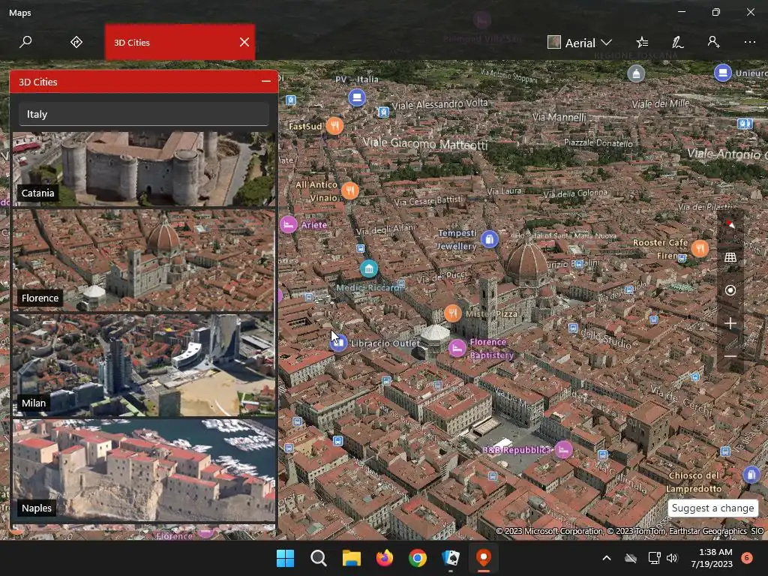Zoom in with the plus button

tap(730, 323)
